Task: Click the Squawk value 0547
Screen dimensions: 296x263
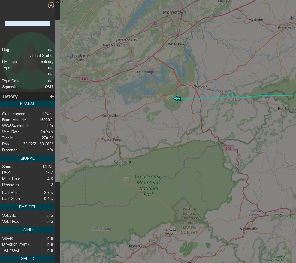Action: pos(49,87)
